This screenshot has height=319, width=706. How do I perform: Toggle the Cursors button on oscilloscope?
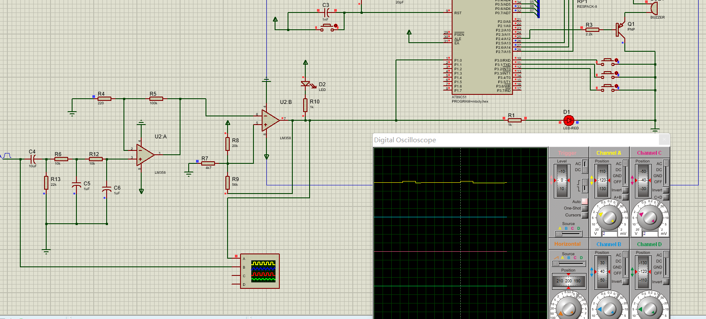[585, 215]
